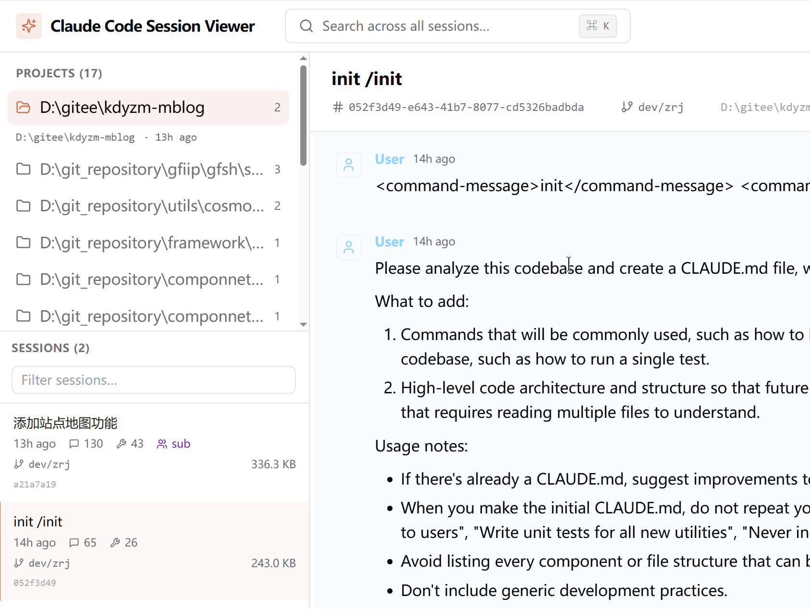Click the 'init /init' session title heading
This screenshot has height=609, width=810.
[x=367, y=79]
